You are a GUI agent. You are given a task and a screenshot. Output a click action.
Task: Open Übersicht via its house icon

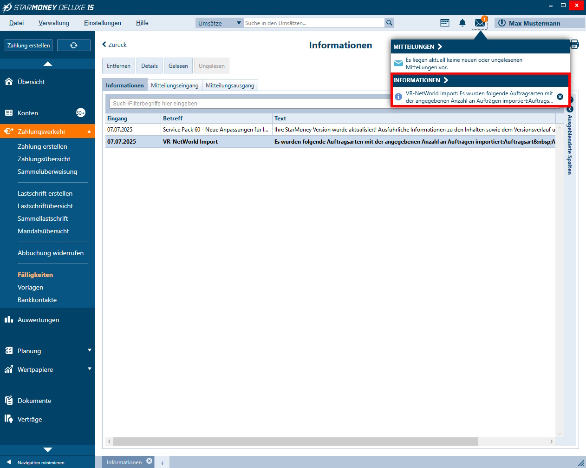pos(9,82)
